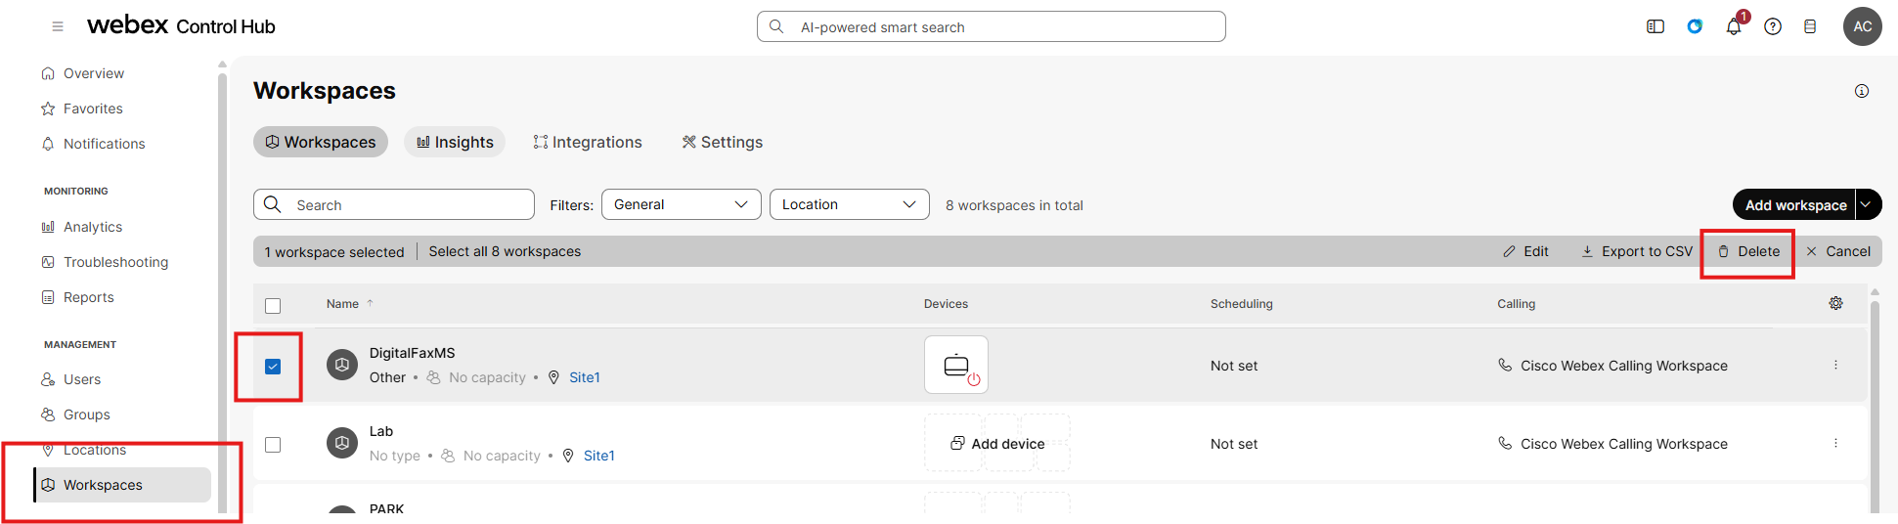This screenshot has width=1898, height=524.
Task: Click Edit in the selection bar
Action: pos(1525,251)
